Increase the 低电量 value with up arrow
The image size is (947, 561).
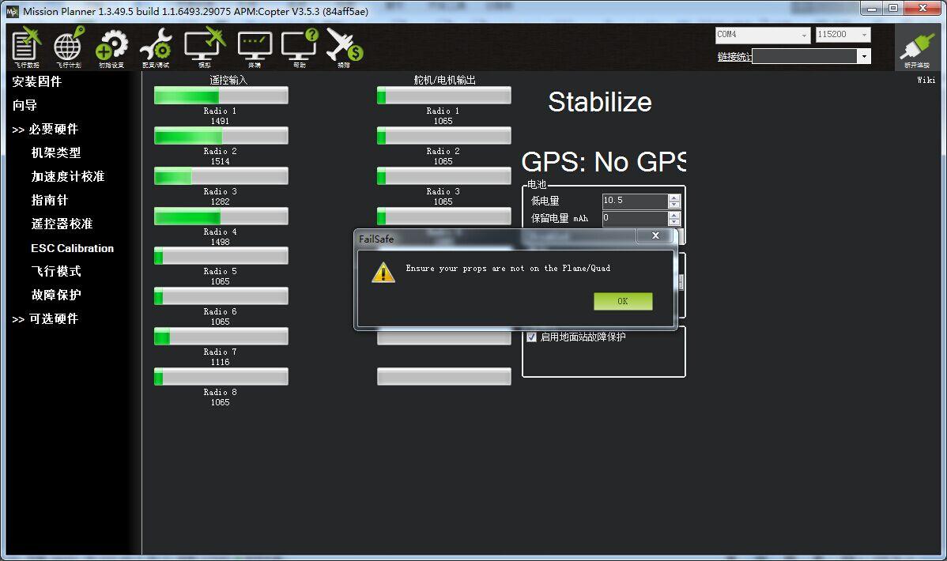pyautogui.click(x=673, y=198)
